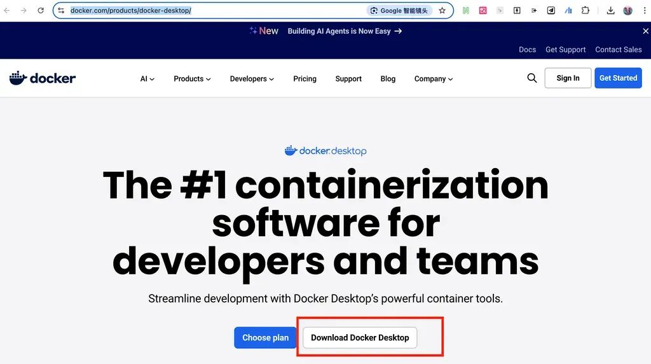Open the square bordered arrow extension icon
This screenshot has height=364, width=651.
517,10
